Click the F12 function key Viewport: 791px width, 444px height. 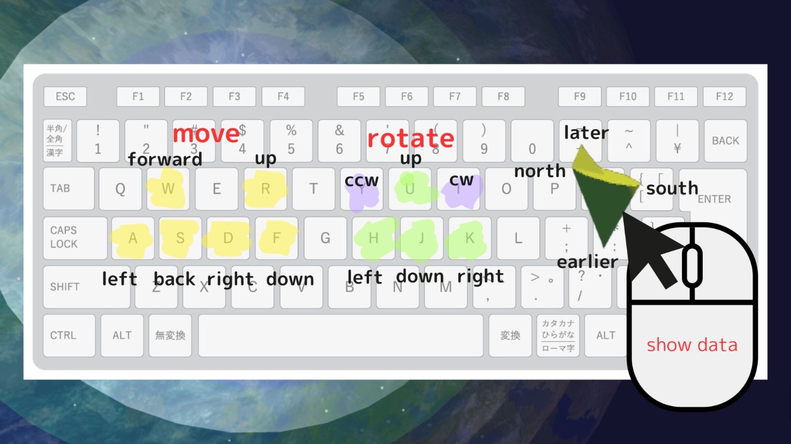[x=724, y=96]
